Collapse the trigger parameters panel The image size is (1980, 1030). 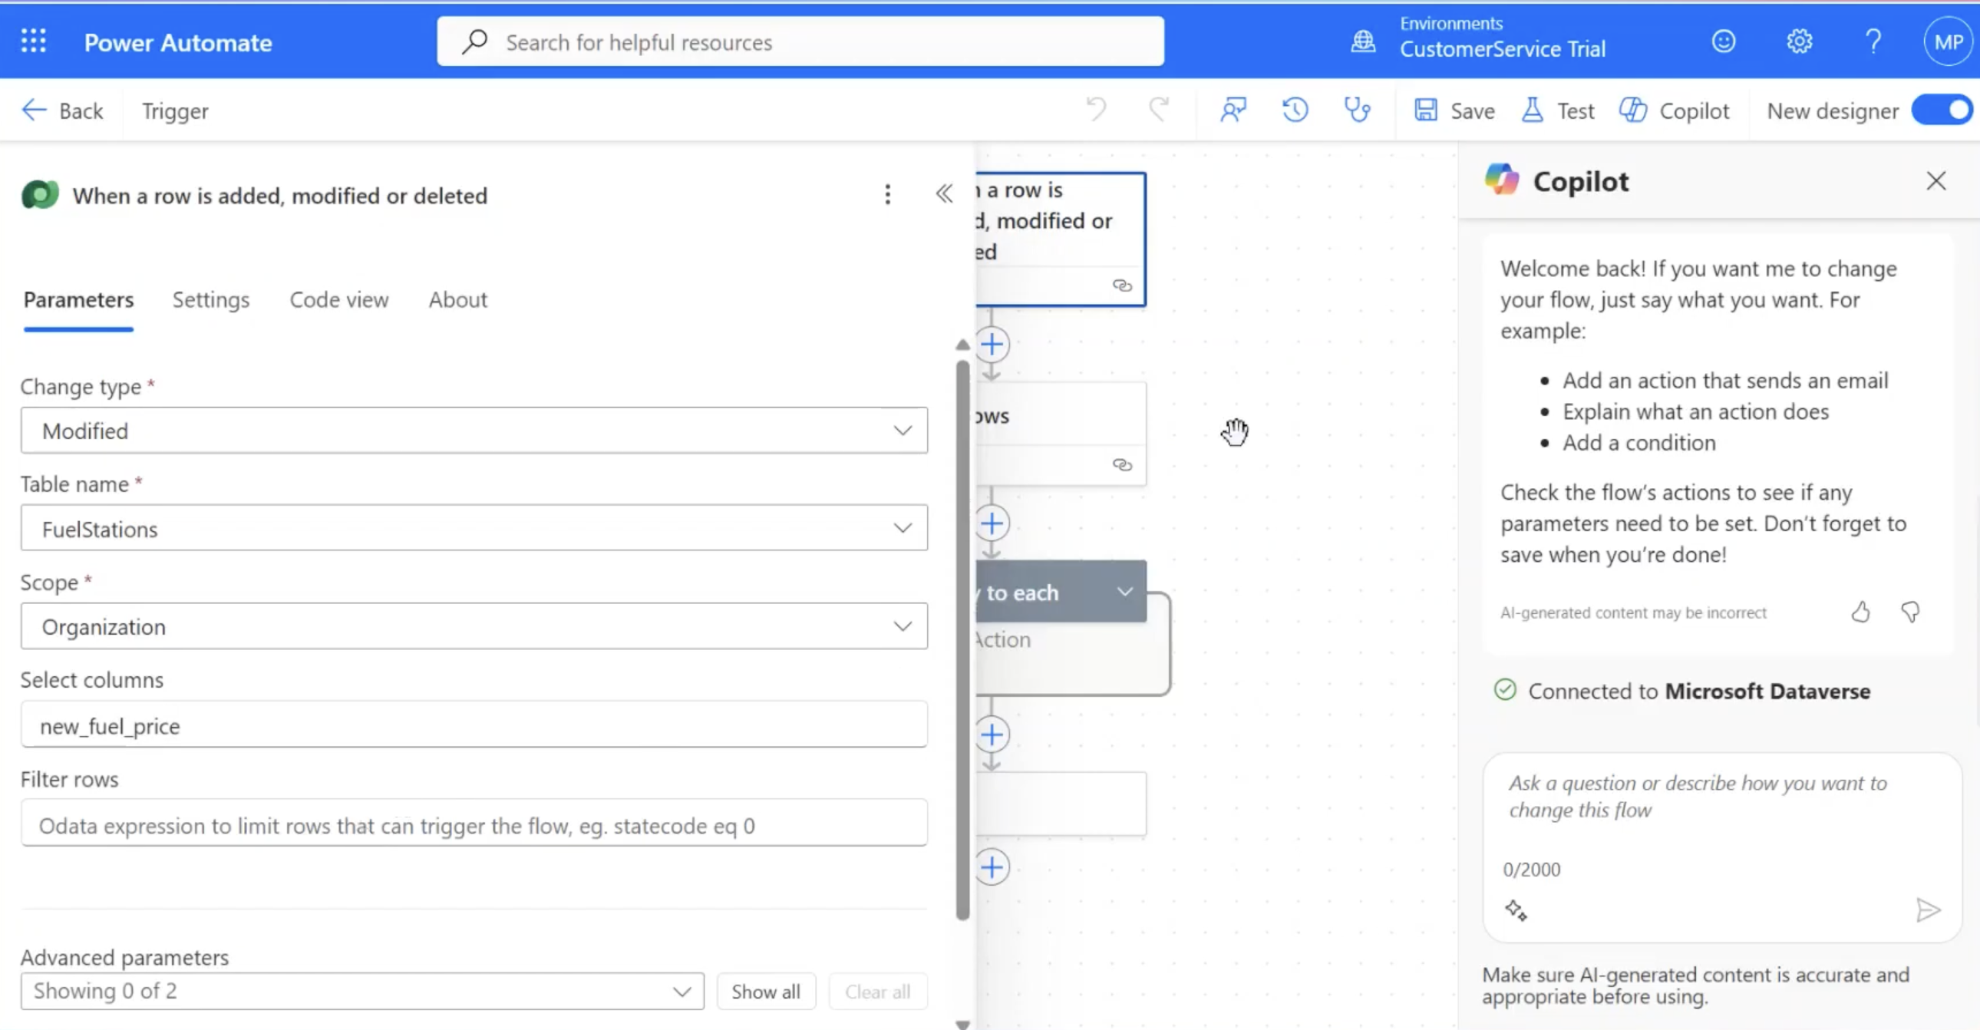point(944,194)
